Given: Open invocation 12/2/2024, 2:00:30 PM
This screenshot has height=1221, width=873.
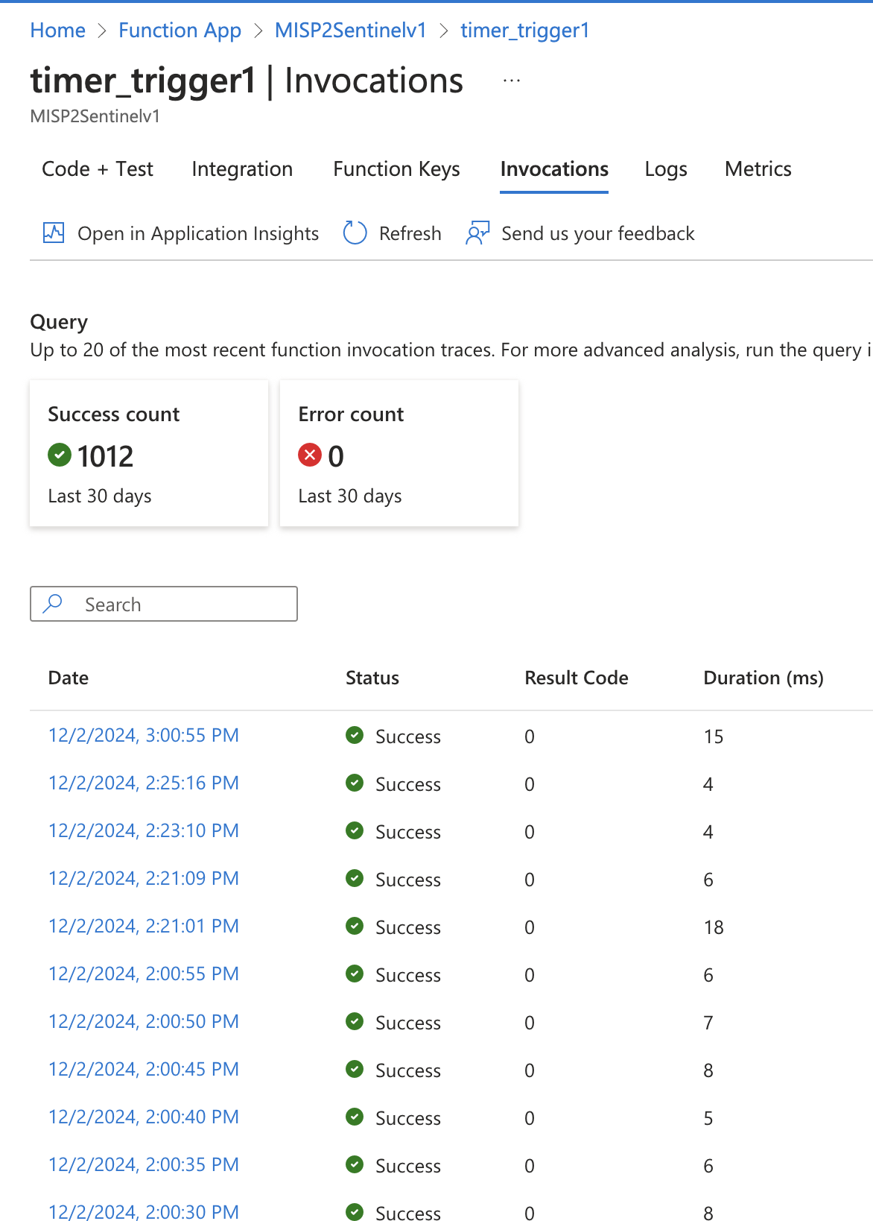Looking at the screenshot, I should click(144, 1212).
